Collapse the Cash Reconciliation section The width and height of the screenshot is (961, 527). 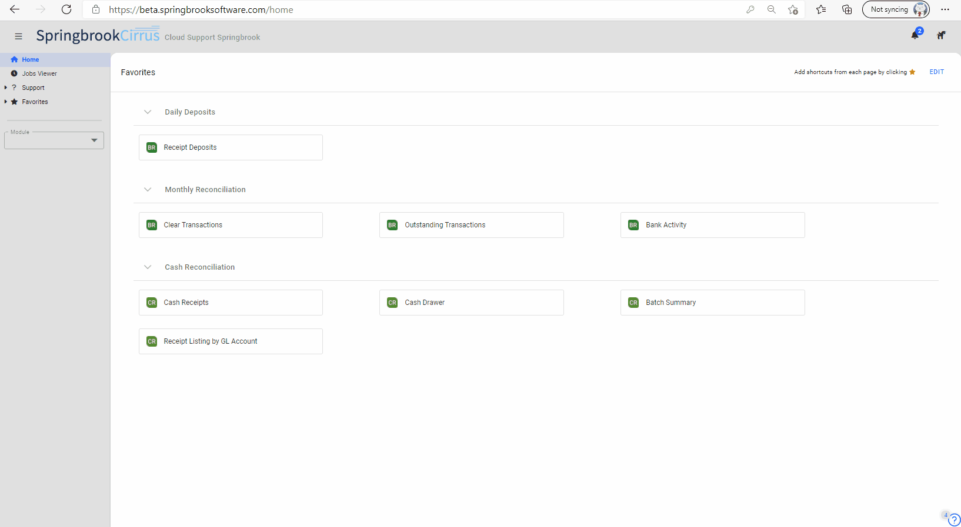pyautogui.click(x=148, y=267)
